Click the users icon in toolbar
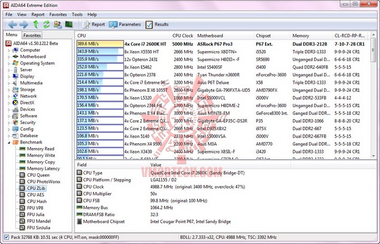This screenshot has width=380, height=244. pyautogui.click(x=58, y=24)
